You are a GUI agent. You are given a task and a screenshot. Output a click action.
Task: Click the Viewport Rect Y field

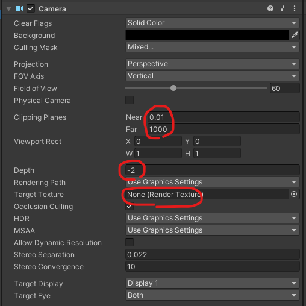pos(217,141)
